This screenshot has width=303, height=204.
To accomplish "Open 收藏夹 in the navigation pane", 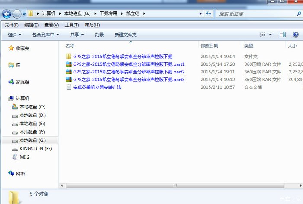I will [x=23, y=48].
